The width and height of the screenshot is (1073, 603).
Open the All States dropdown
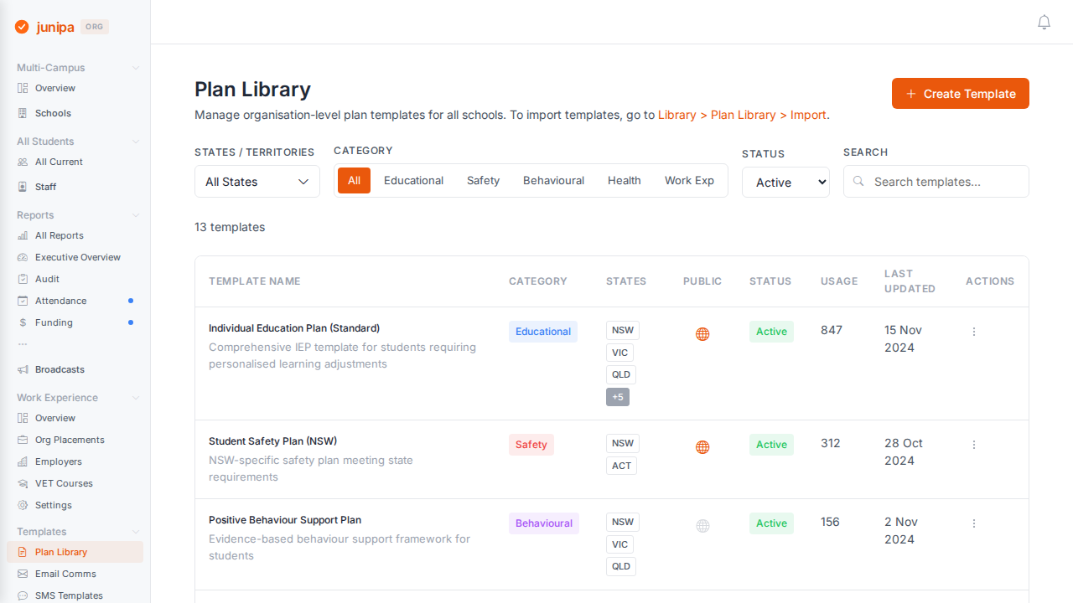pos(257,181)
